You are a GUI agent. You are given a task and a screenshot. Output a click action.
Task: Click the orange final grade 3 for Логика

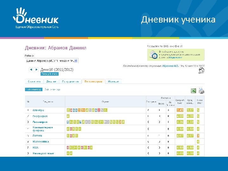tap(198, 136)
